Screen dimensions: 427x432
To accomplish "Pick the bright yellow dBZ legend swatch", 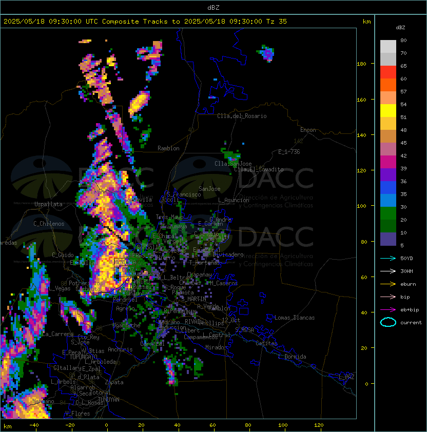I will pos(388,111).
